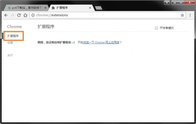Click the 扩展程序 page heading
Screen dimensions: 196x124
point(46,27)
